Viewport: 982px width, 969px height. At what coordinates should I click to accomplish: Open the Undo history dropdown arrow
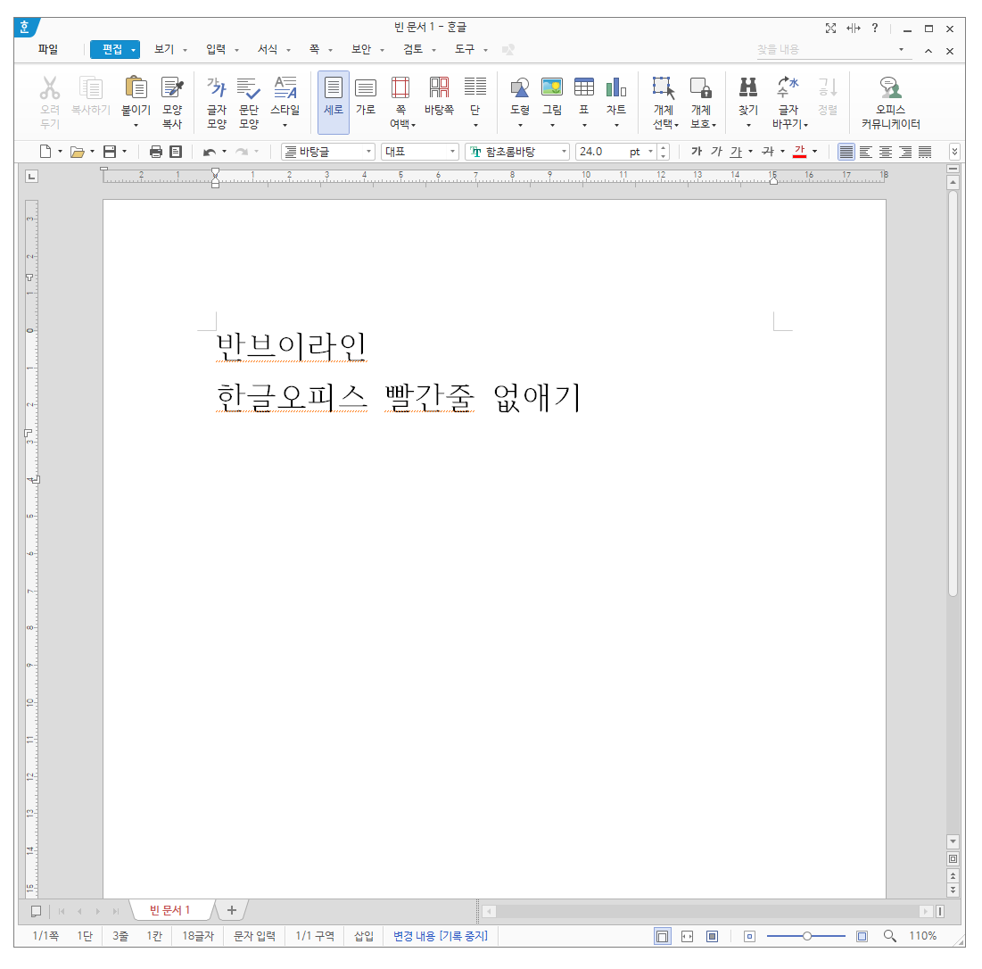tap(224, 152)
